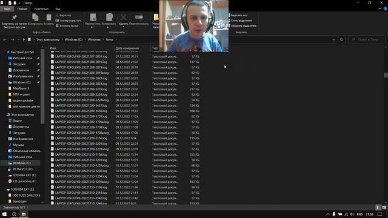This screenshot has height=218, width=388.
Task: Click the help question mark icon
Action: click(386, 8)
